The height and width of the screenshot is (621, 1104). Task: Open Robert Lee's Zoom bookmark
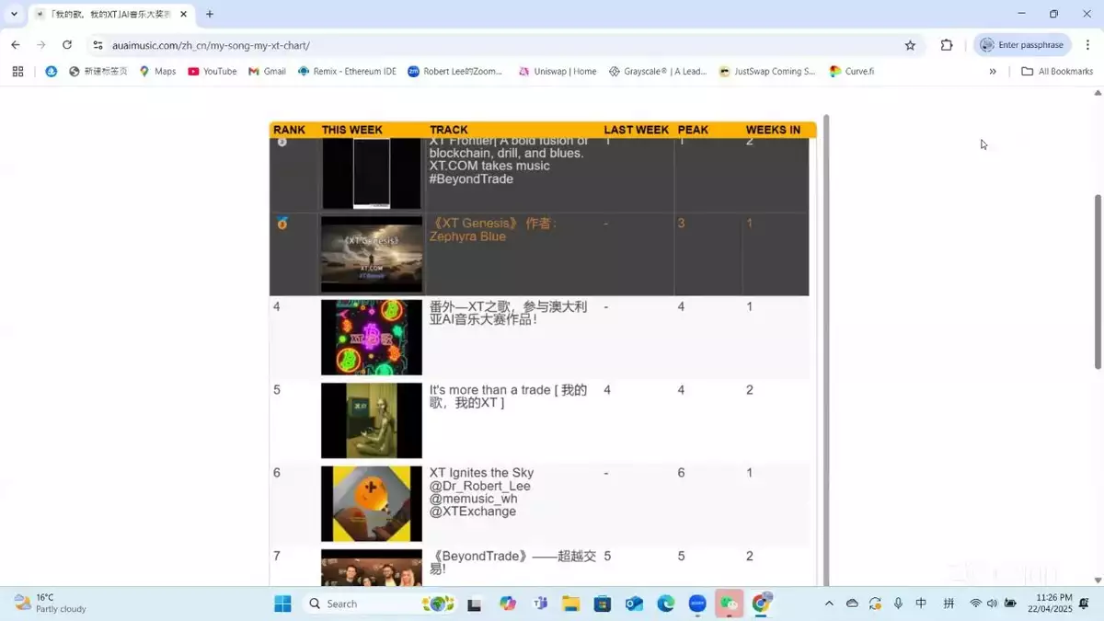pos(455,71)
